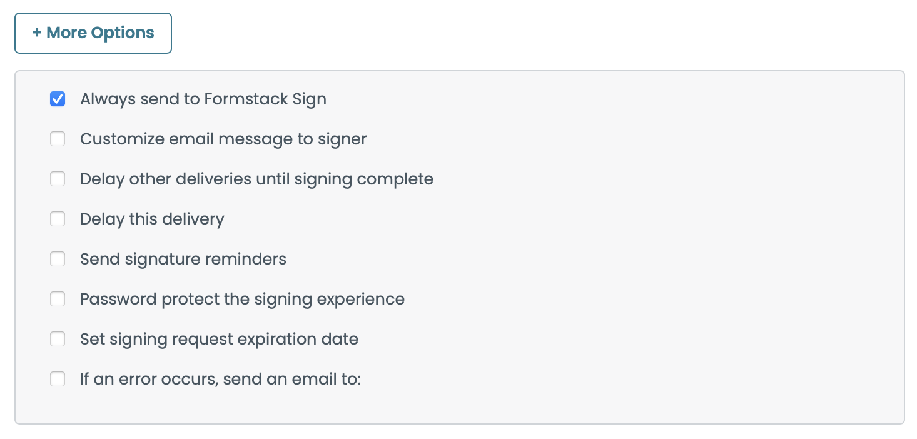Check "Set signing request expiration date"
Screen dimensions: 917x439
[58, 339]
